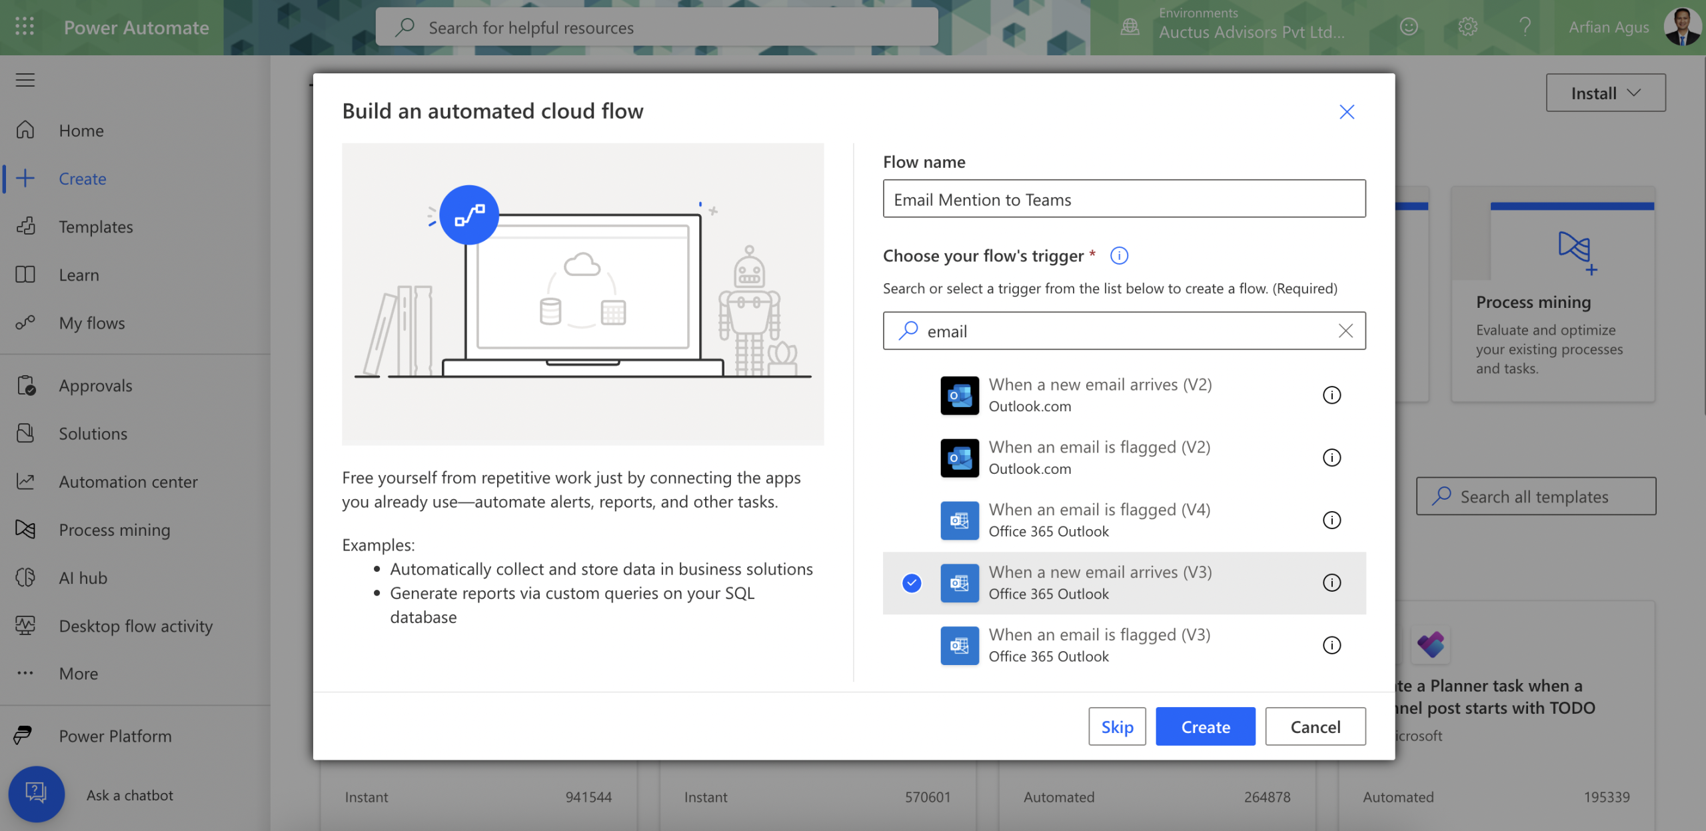Select When an email is flagged (V2) trigger
Viewport: 1706px width, 831px height.
(x=1124, y=458)
